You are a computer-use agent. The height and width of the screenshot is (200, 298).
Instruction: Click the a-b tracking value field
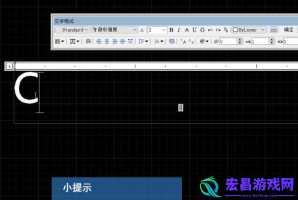click(x=260, y=41)
